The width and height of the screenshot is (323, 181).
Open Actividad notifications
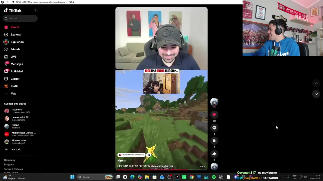click(x=17, y=71)
